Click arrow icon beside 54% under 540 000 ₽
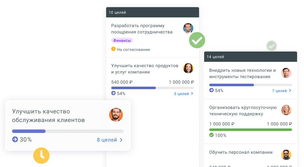The width and height of the screenshot is (304, 167). 113,93
